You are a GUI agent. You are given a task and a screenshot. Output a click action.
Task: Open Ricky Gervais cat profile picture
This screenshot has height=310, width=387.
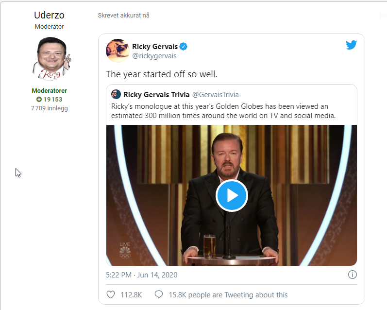[x=118, y=51]
